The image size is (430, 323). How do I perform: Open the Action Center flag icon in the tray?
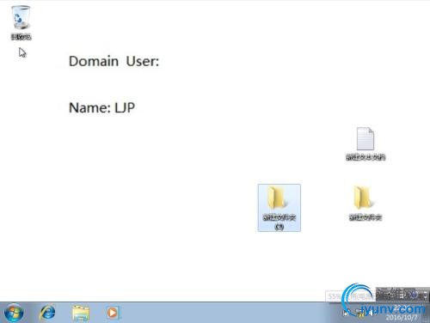347,314
